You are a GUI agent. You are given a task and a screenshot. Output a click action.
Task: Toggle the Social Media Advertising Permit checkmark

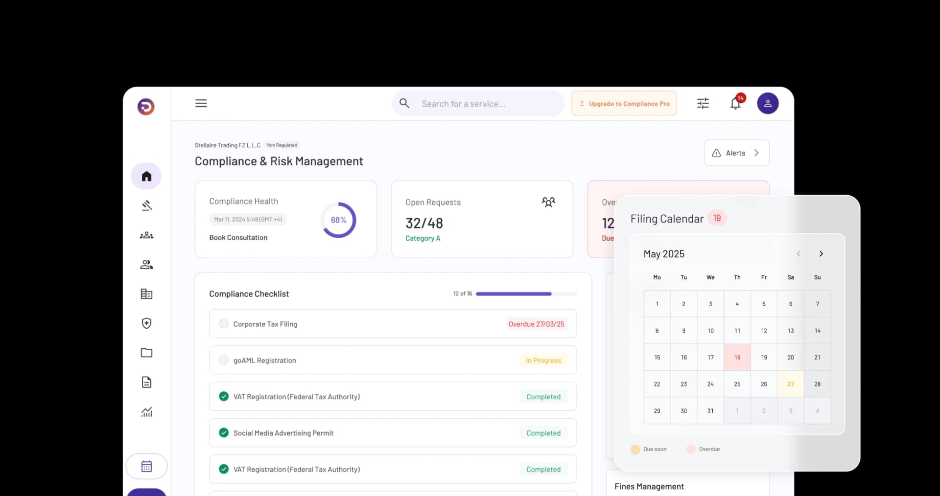coord(224,433)
